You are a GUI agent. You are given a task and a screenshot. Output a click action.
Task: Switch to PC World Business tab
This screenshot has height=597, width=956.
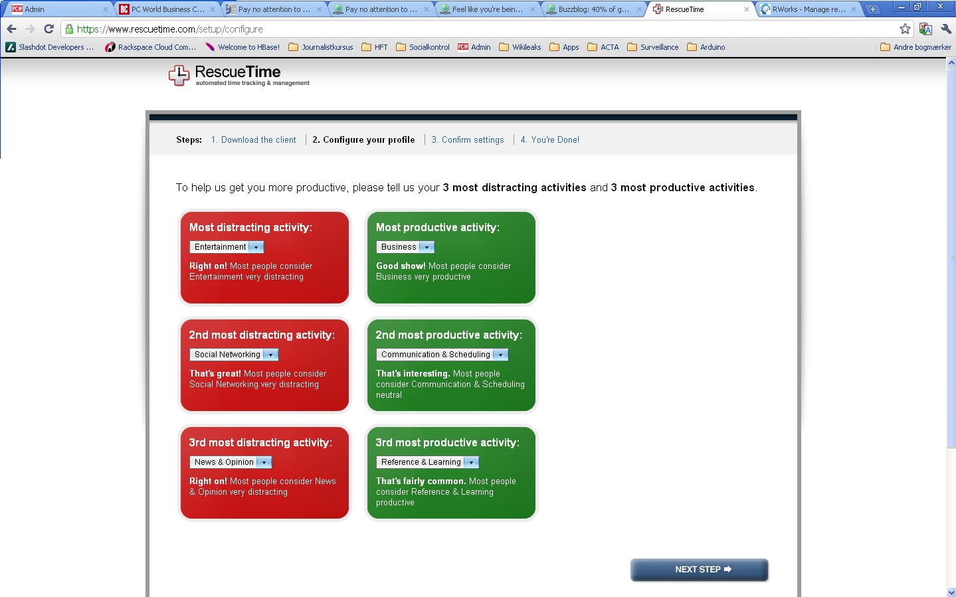click(166, 9)
